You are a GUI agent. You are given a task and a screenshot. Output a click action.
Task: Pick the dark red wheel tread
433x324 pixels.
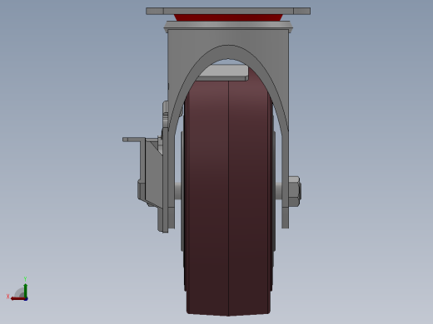click(228, 194)
